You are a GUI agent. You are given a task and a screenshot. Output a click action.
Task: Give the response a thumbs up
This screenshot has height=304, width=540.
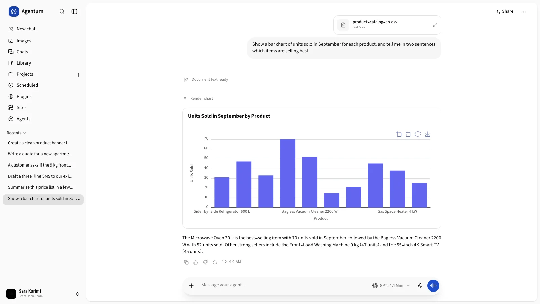coord(196,262)
